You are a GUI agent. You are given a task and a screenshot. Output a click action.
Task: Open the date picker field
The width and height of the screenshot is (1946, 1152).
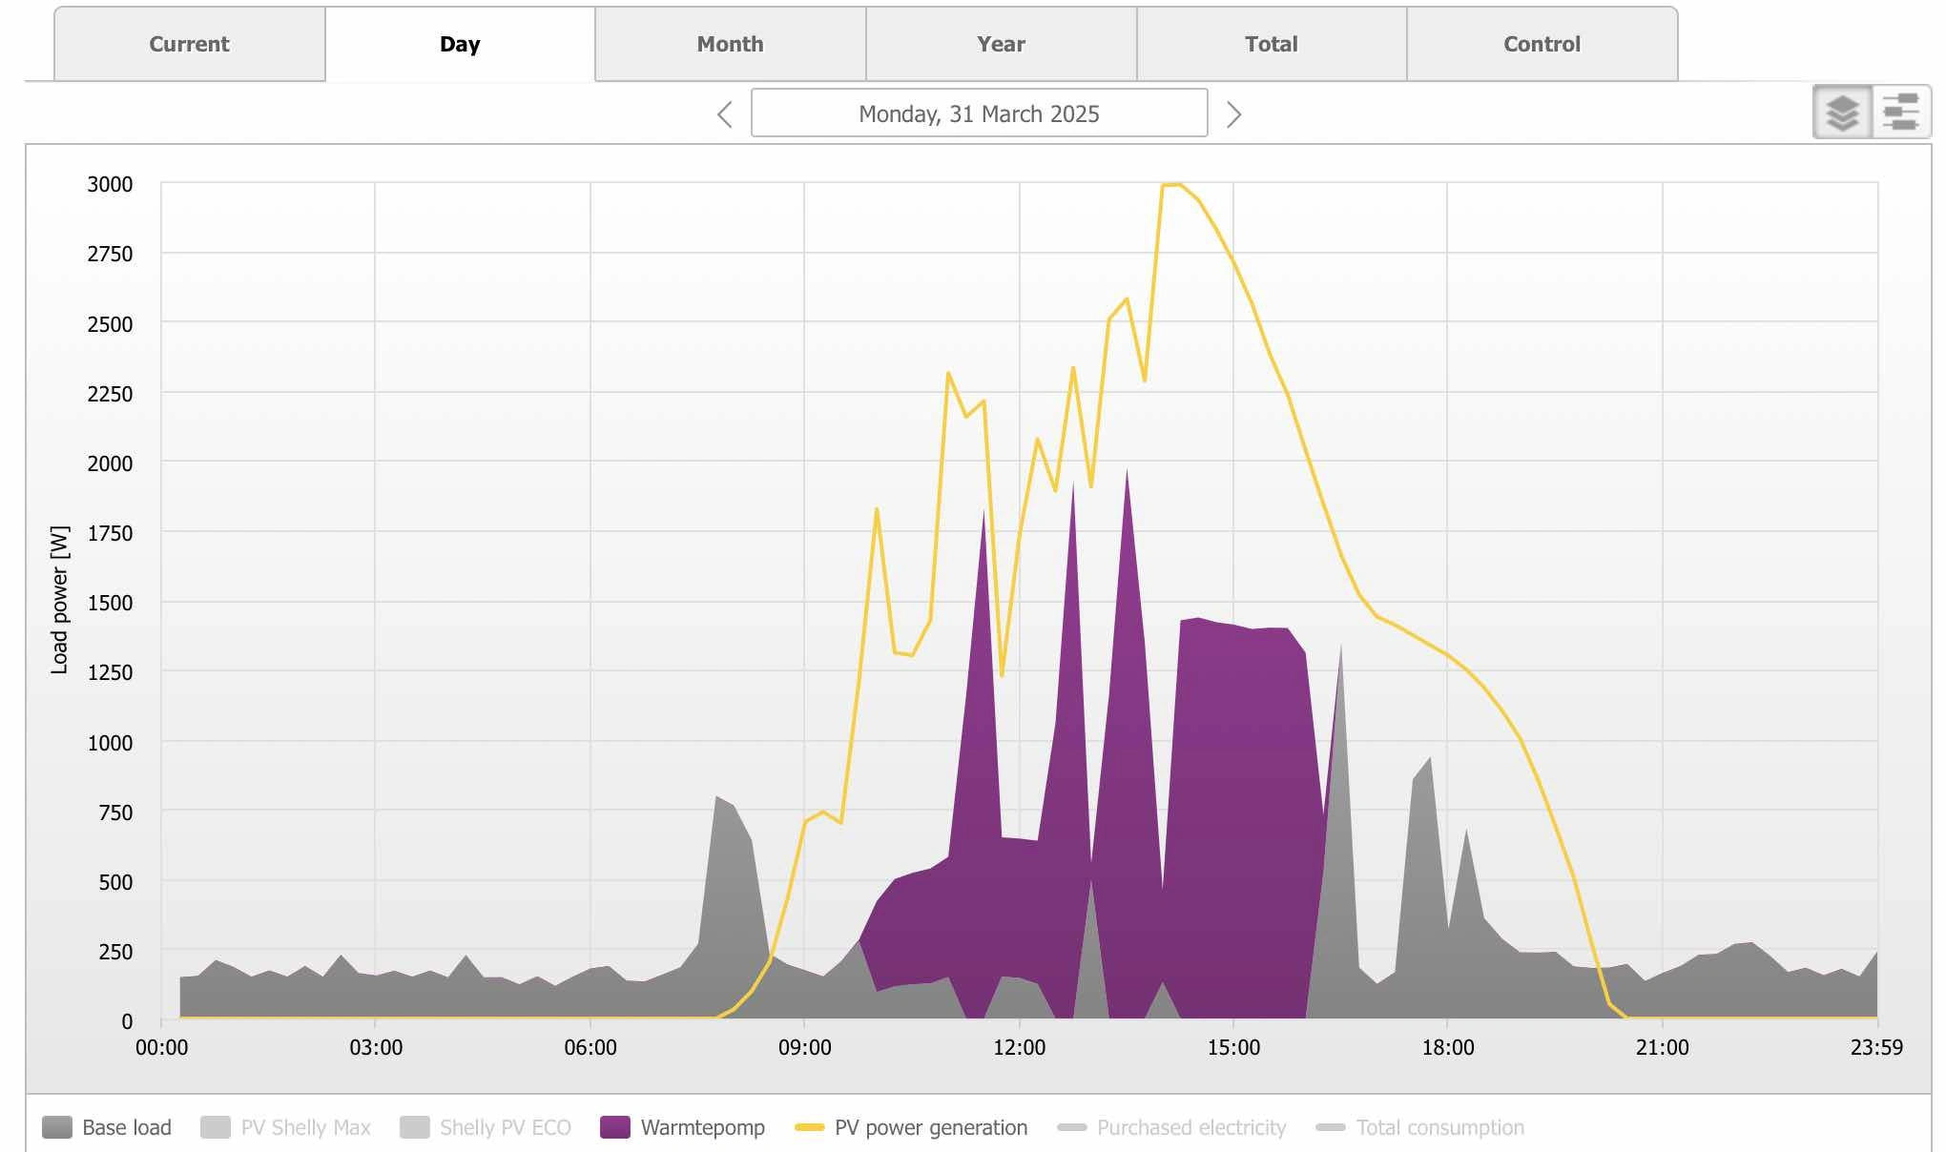pos(979,113)
